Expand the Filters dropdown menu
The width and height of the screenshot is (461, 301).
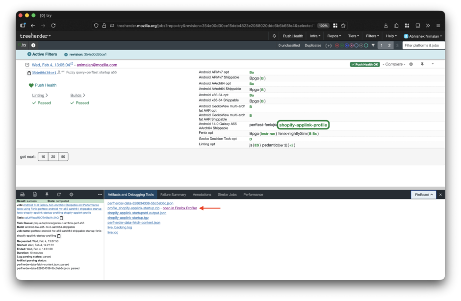[x=373, y=36]
